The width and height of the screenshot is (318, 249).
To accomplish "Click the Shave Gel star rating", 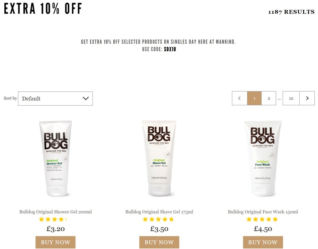I will [x=158, y=219].
